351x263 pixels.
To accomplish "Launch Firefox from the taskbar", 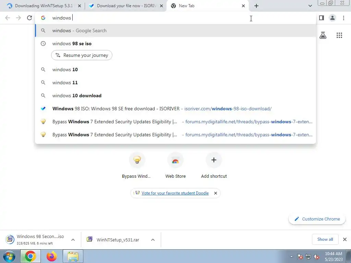I will [x=52, y=256].
